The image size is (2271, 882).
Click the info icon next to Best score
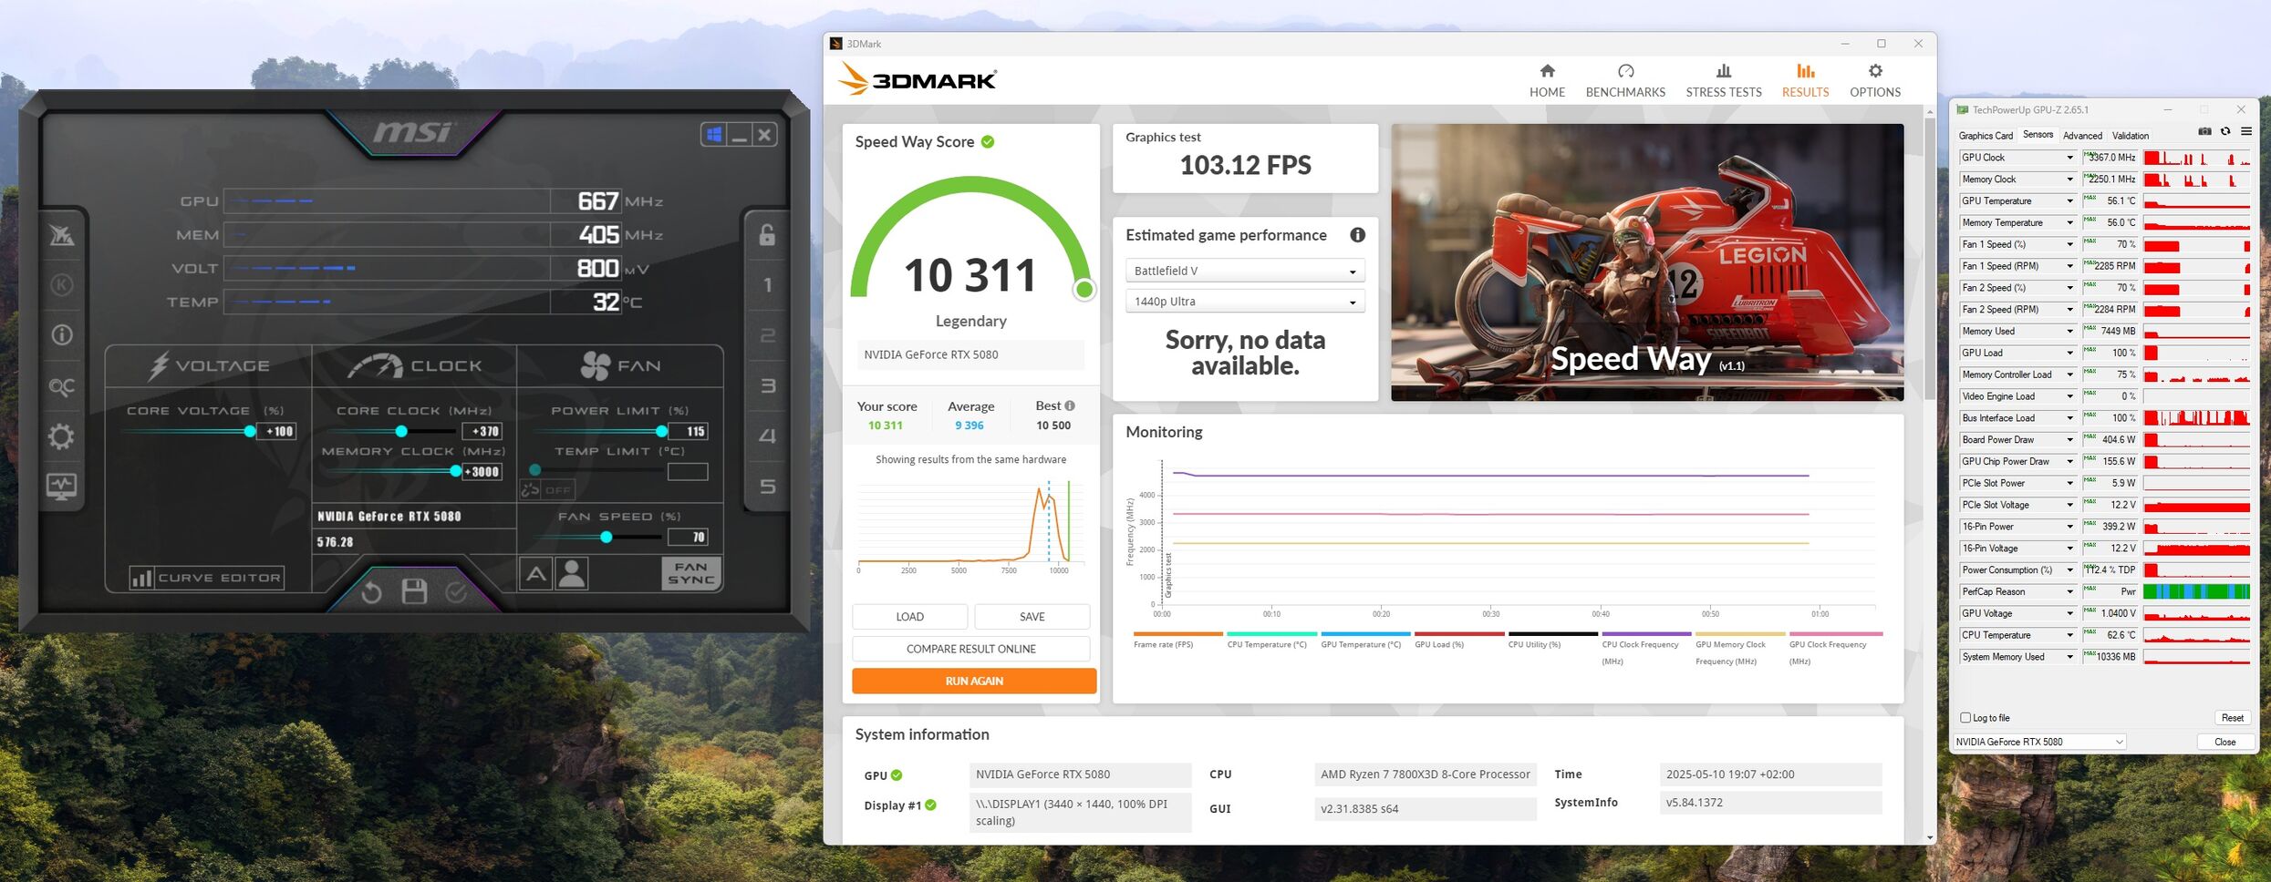click(1070, 406)
